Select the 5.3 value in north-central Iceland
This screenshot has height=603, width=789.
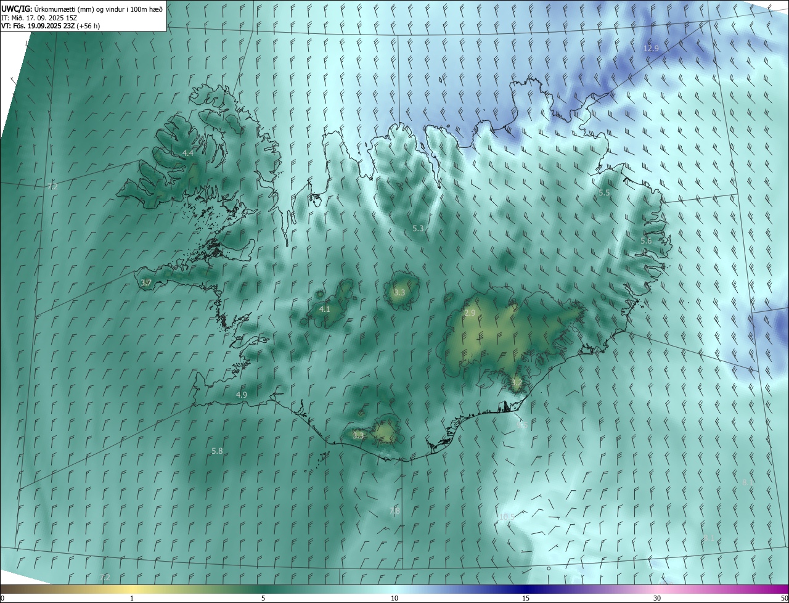click(418, 229)
